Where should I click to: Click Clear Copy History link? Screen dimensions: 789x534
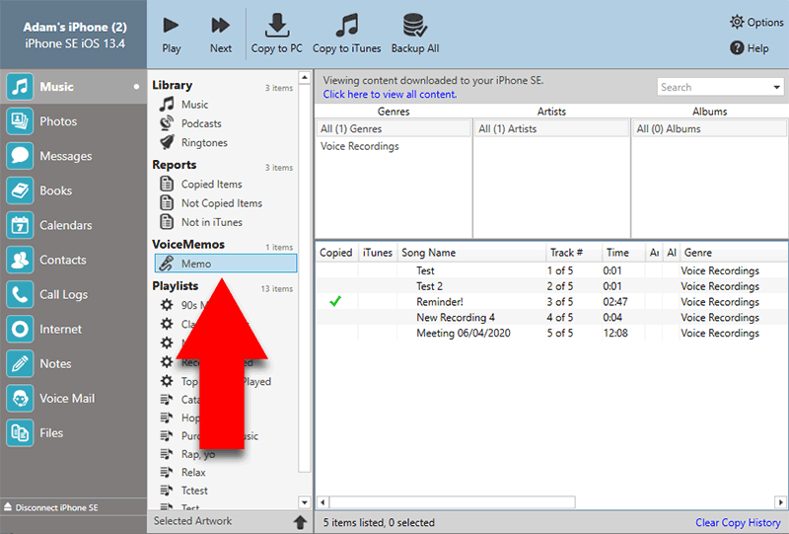[x=738, y=522]
